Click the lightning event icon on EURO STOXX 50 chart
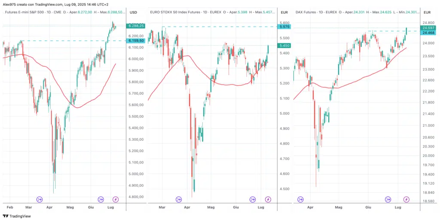 [x=268, y=199]
